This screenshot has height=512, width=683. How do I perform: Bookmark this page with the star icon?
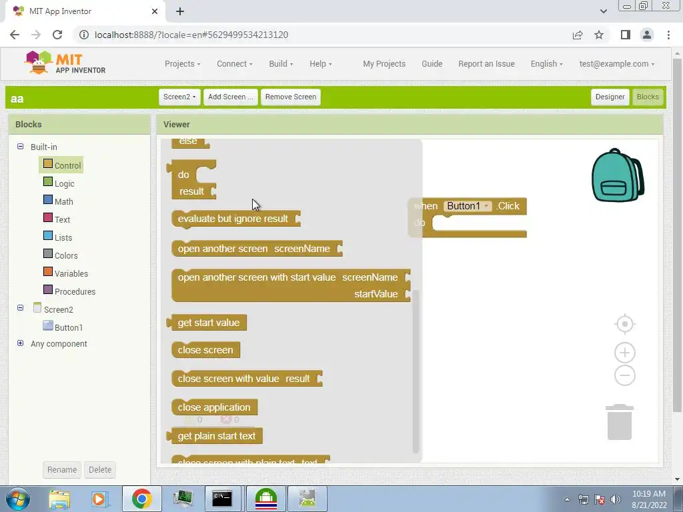pos(599,35)
